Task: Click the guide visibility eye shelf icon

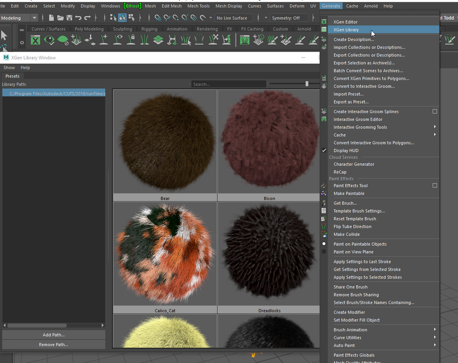Action: coord(117,40)
